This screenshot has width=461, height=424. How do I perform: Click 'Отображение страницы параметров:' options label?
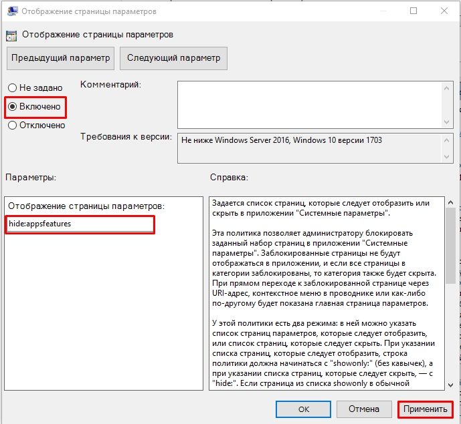click(86, 206)
